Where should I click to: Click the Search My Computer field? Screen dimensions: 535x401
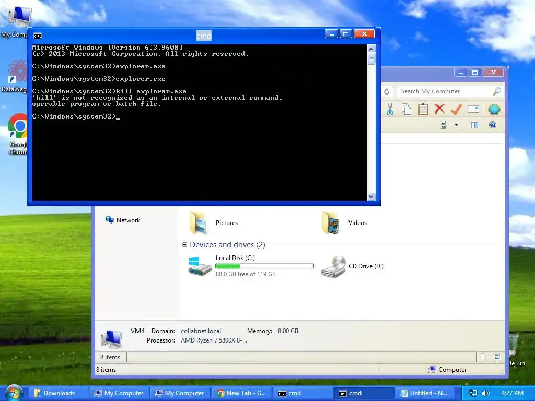tap(450, 91)
